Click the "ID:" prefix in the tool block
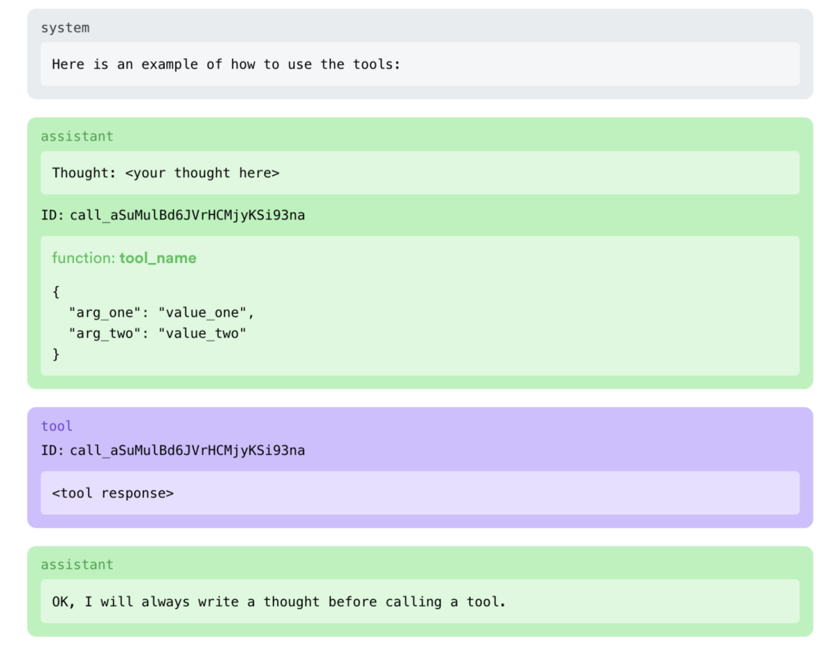831x655 pixels. pyautogui.click(x=53, y=451)
